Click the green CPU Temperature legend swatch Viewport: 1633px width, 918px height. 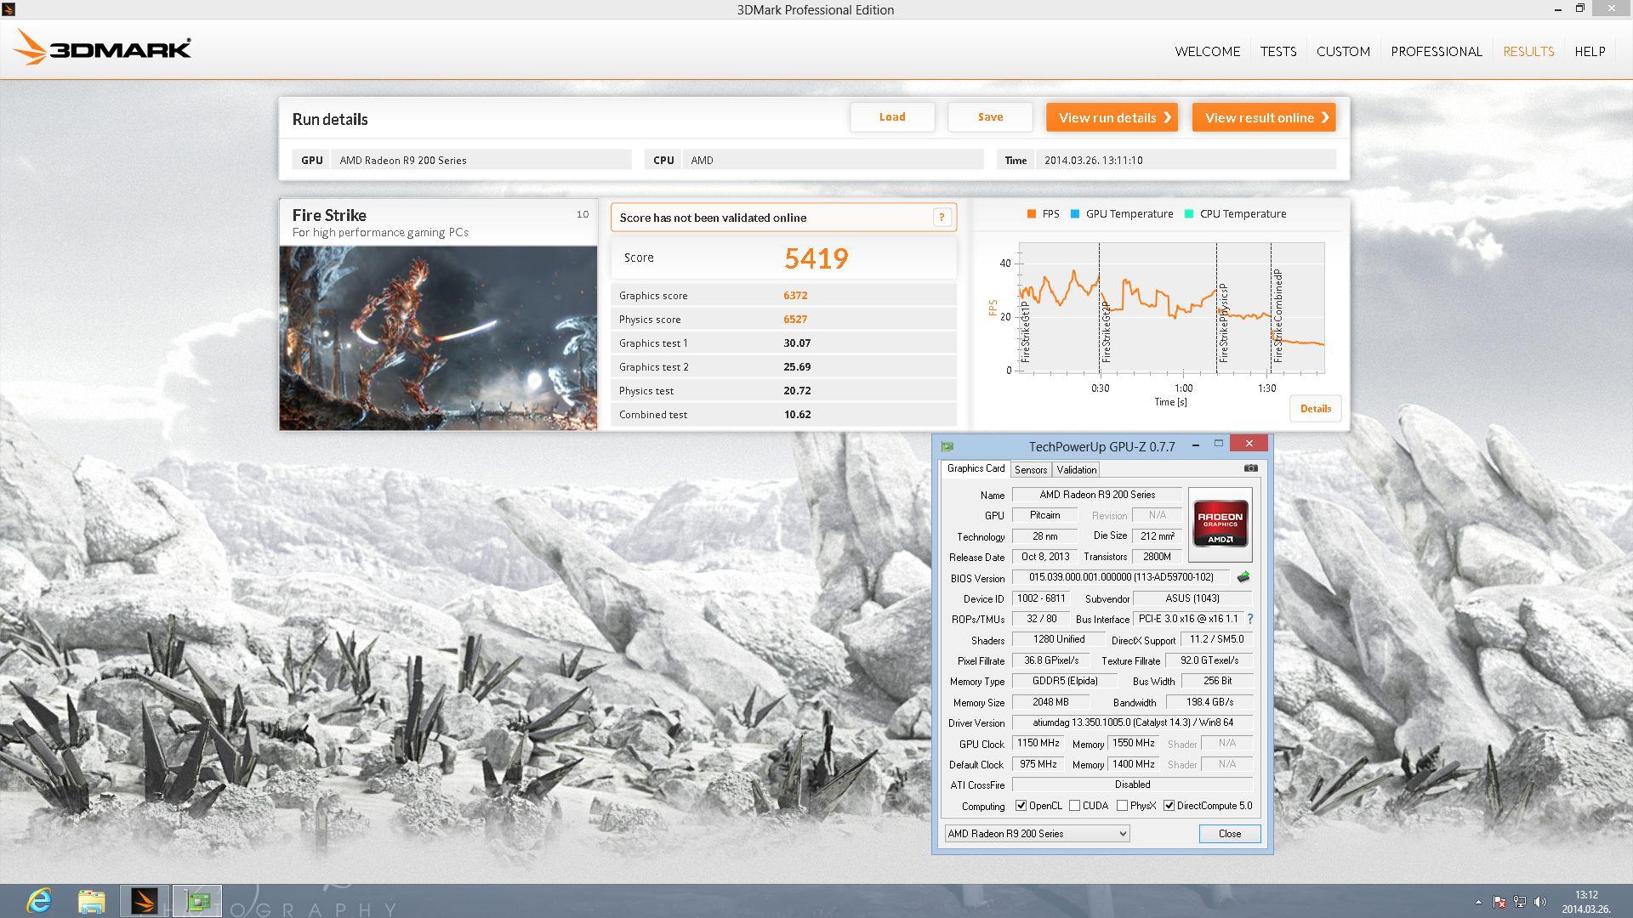[x=1189, y=214]
